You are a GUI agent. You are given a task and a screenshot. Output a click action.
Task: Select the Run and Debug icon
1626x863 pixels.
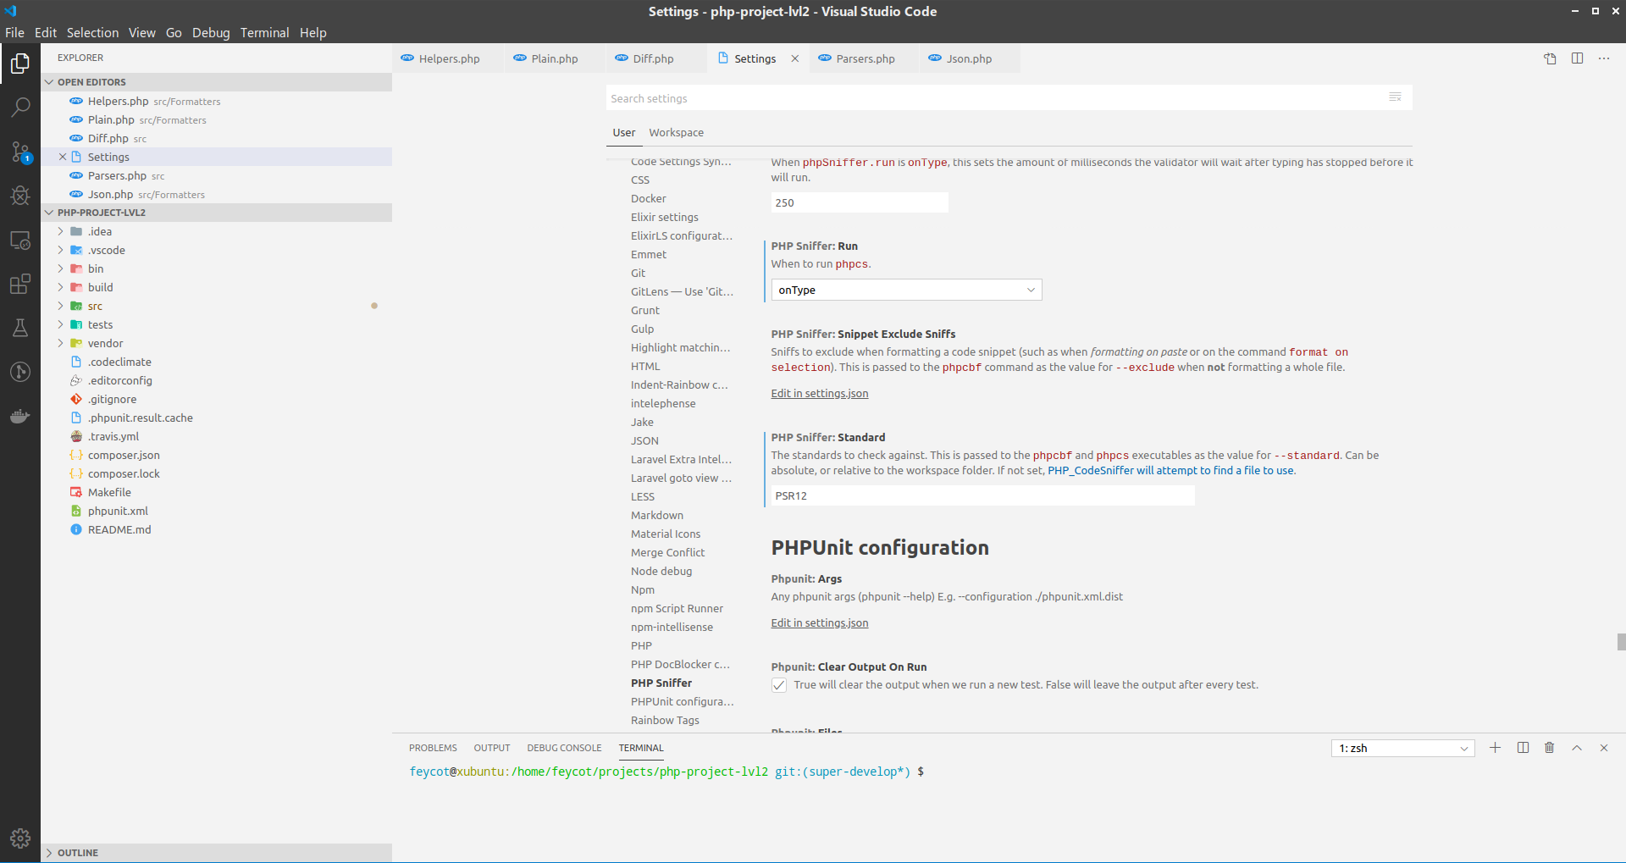[x=19, y=196]
